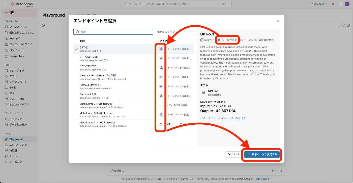Click the クエリー履歴 sidebar icon
The image size is (353, 183).
point(6,99)
